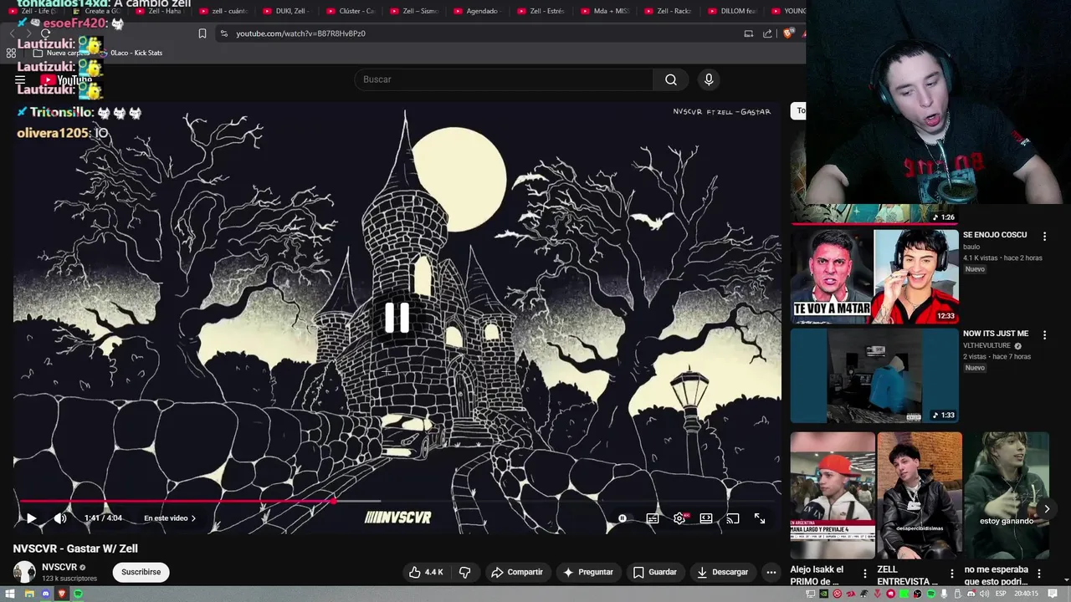Open options for 'Alejo Isakk el PRIMO' short
Viewport: 1071px width, 602px height.
coord(865,574)
